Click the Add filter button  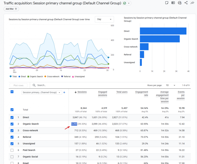coord(12,9)
